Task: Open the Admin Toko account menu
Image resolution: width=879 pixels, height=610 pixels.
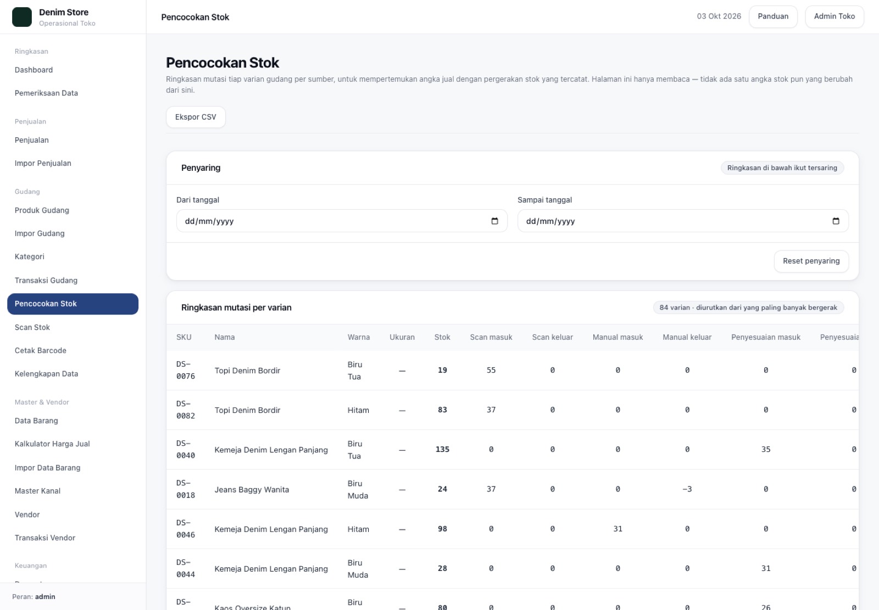Action: (x=834, y=16)
